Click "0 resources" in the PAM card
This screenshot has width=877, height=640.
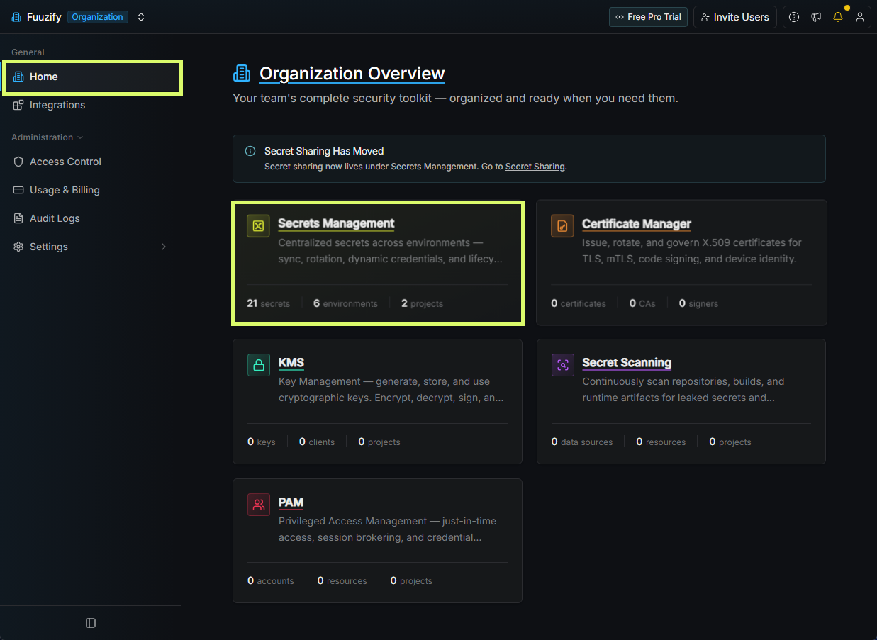point(342,580)
